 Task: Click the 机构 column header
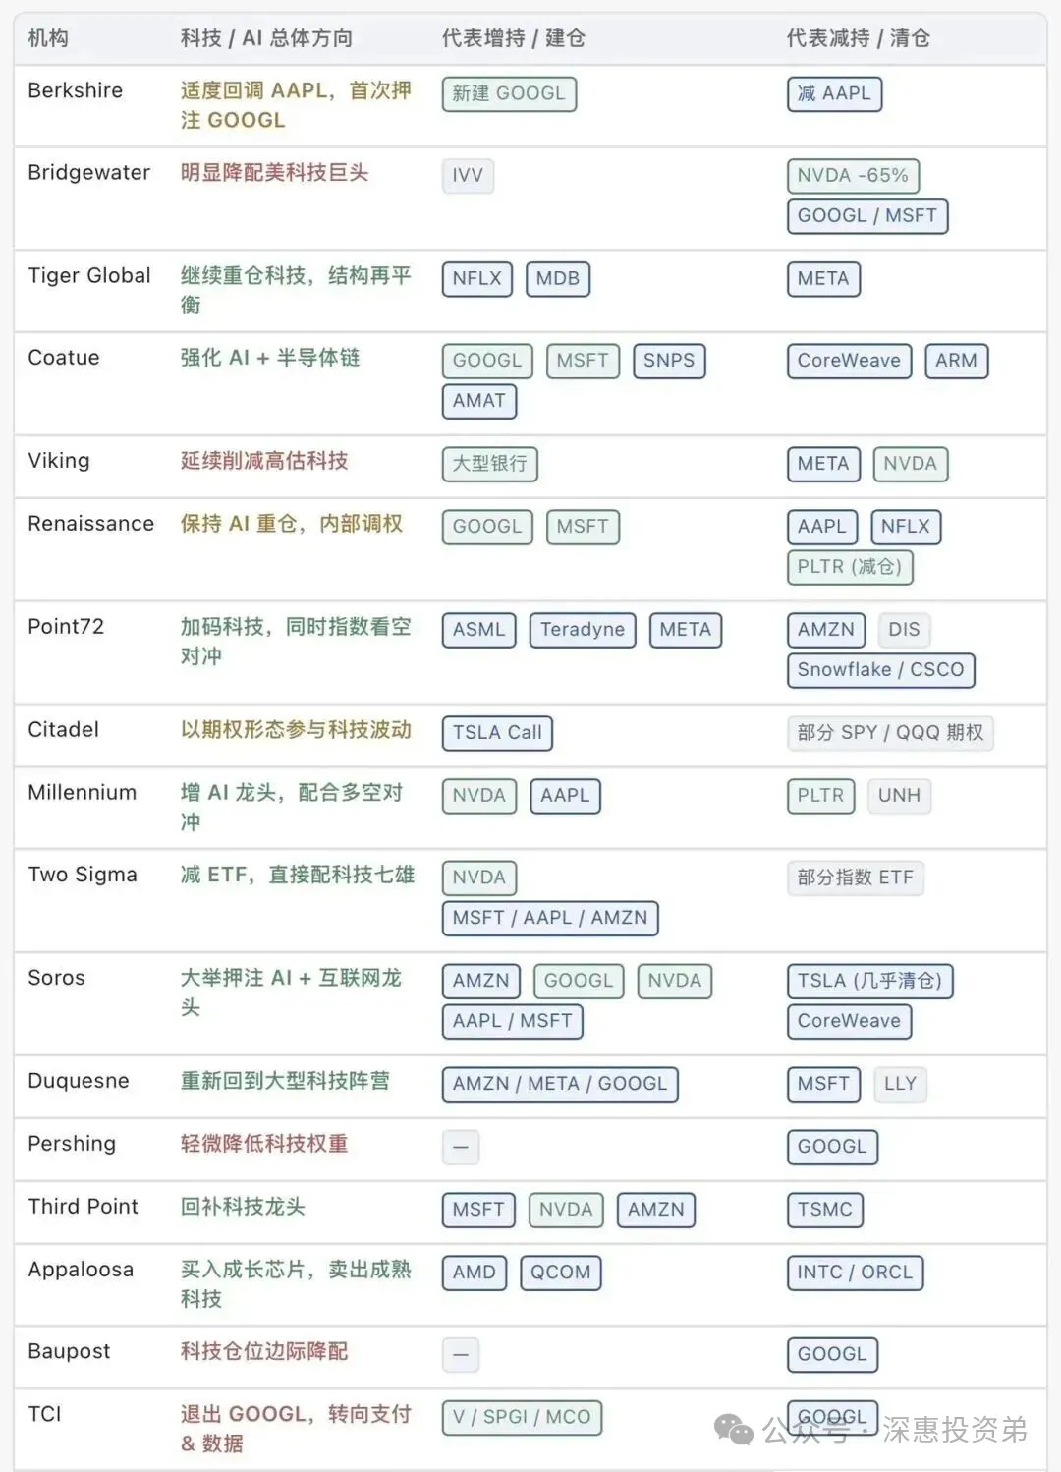tap(48, 38)
